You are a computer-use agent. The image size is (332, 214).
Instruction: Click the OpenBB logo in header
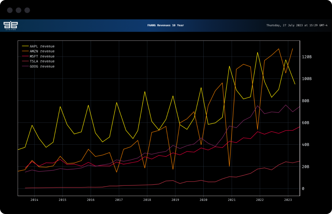coord(10,25)
